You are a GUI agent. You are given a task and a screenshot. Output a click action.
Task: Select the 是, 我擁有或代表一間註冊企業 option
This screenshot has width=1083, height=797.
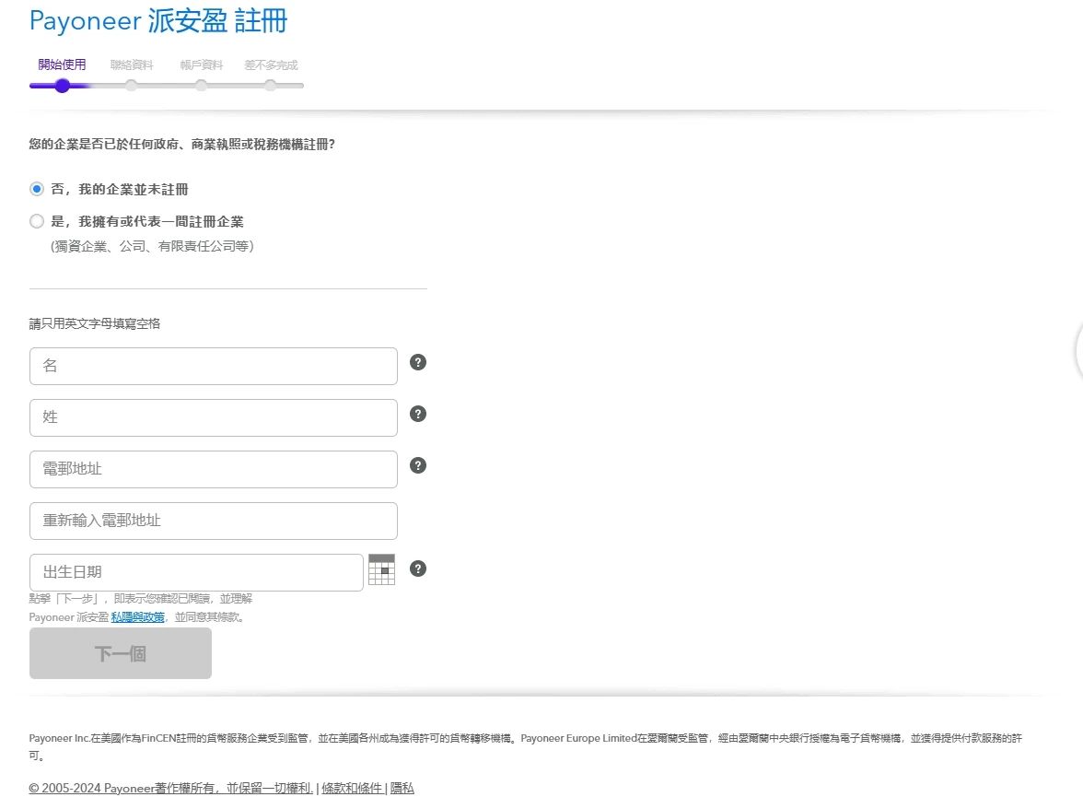(36, 220)
